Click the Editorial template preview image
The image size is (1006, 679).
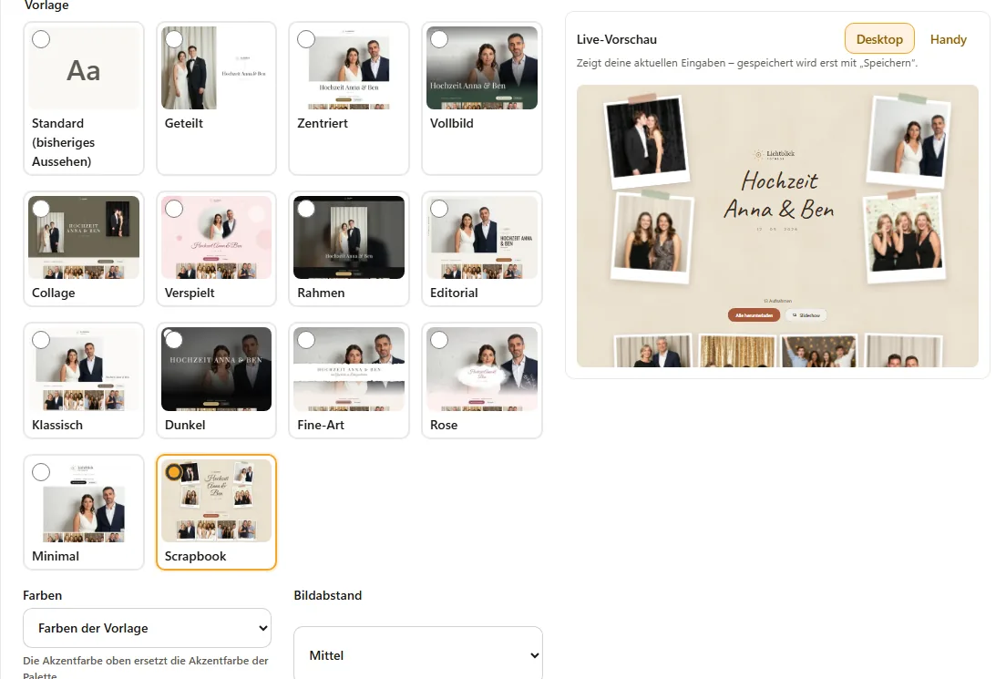[482, 238]
